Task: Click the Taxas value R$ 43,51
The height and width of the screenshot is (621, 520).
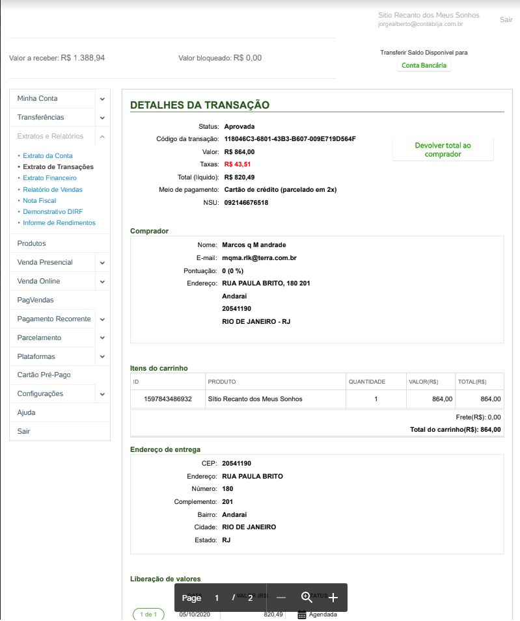Action: pos(238,165)
